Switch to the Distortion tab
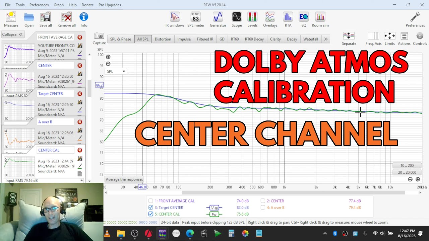 point(163,39)
